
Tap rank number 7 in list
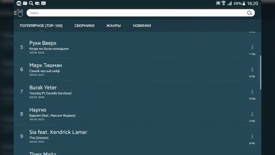point(21,92)
